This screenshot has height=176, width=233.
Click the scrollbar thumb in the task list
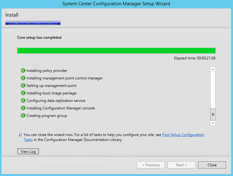pos(213,114)
